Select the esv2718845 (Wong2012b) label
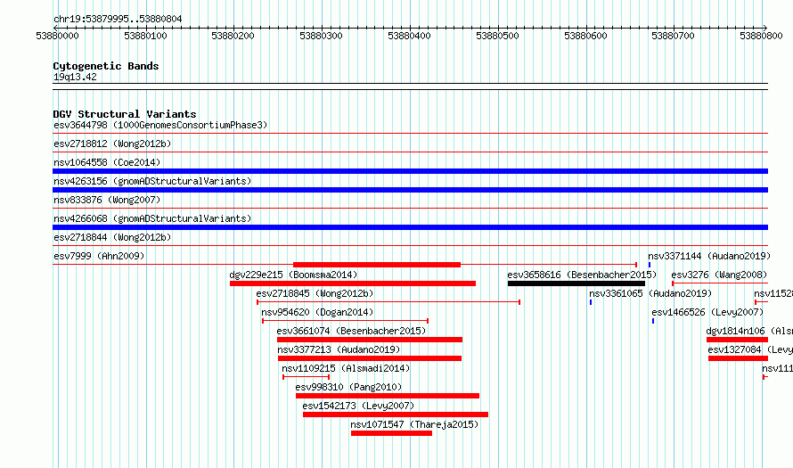 [x=315, y=293]
